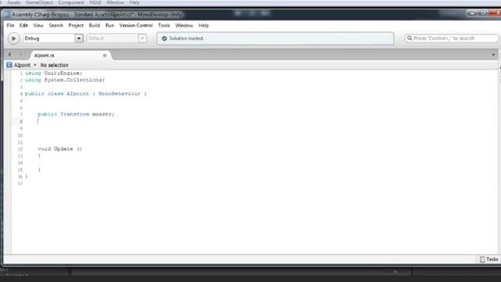Screen dimensions: 501x282
Task: Click the void Update () line
Action: (60, 149)
